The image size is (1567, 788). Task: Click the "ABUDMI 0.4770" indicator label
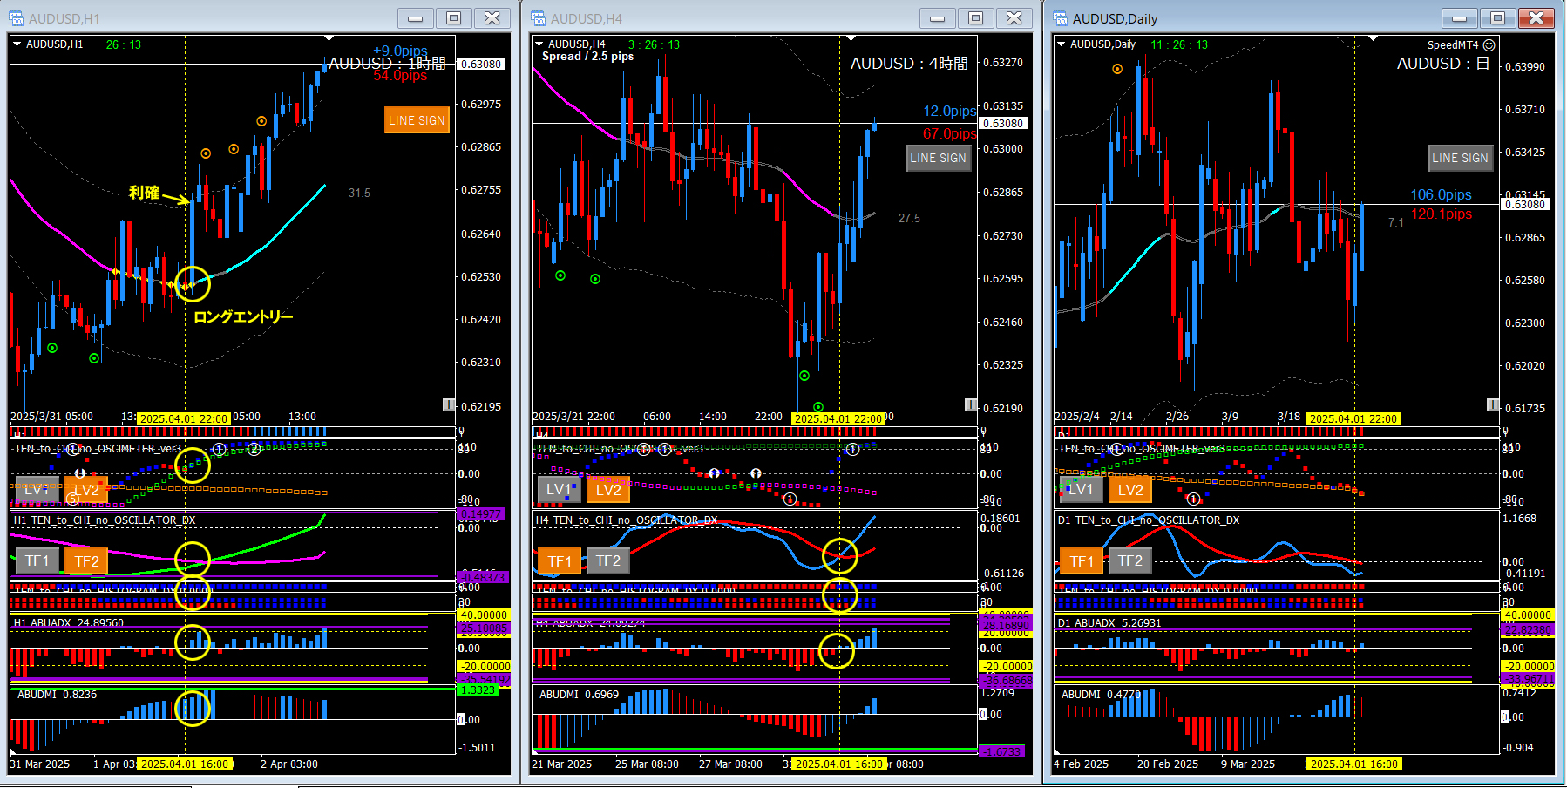point(1102,695)
